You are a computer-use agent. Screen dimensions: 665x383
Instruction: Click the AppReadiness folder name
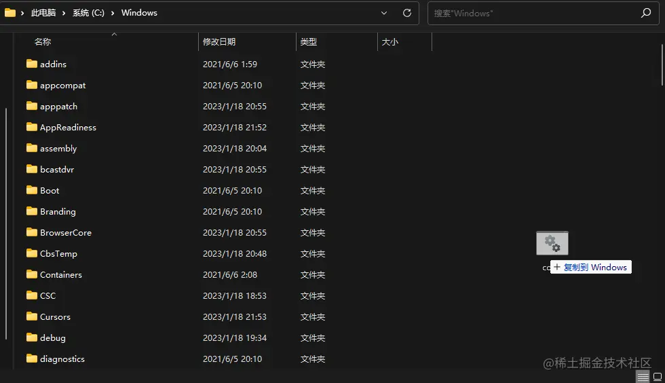tap(68, 128)
